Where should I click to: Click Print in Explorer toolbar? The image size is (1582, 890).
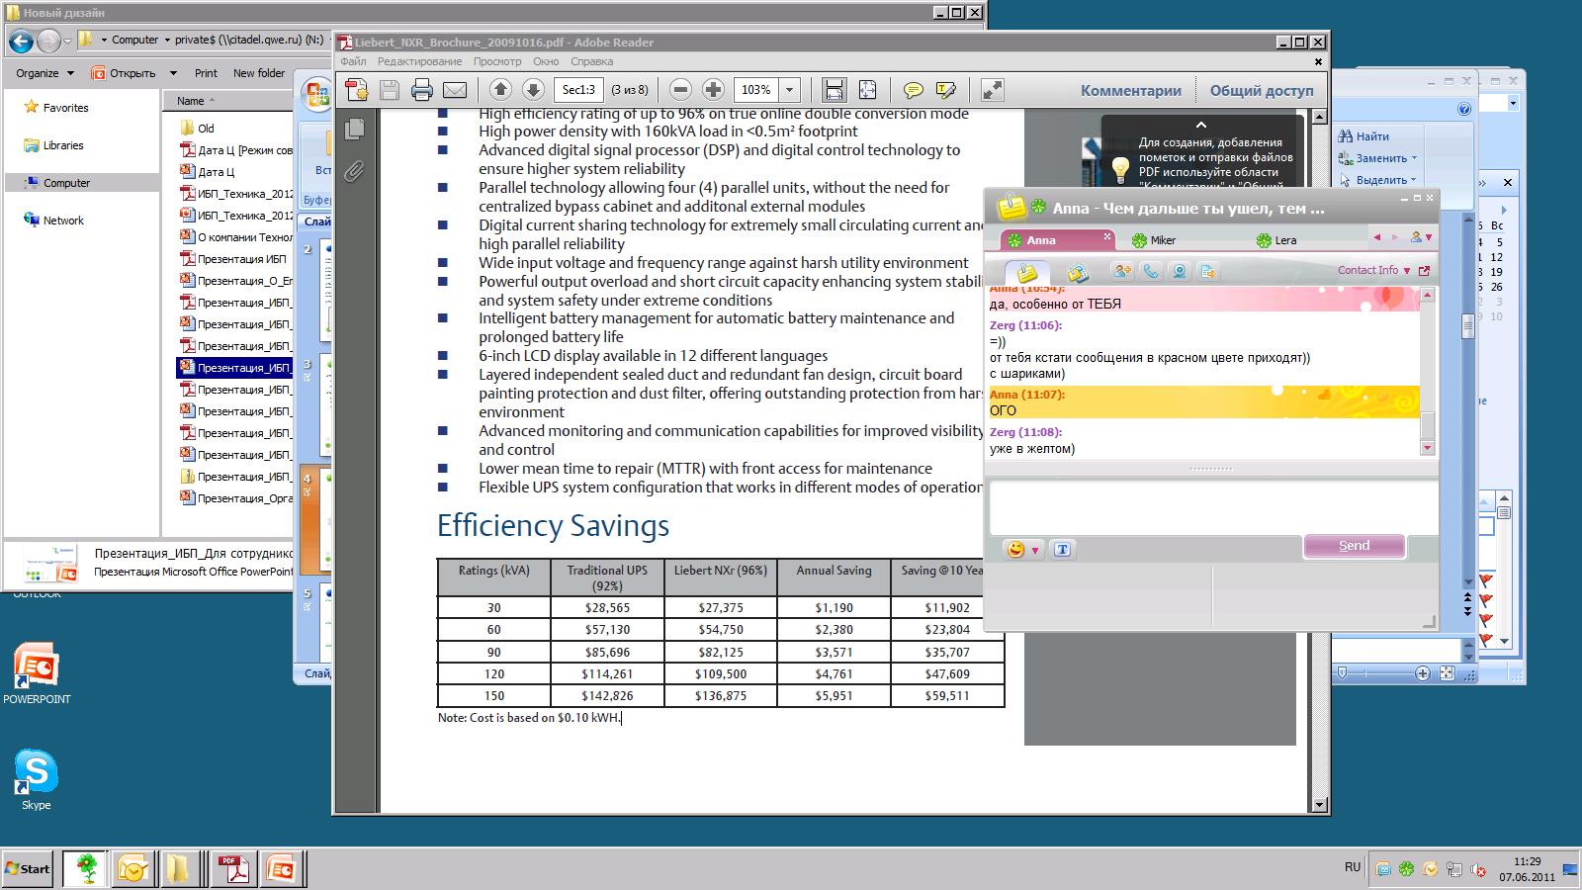coord(206,73)
